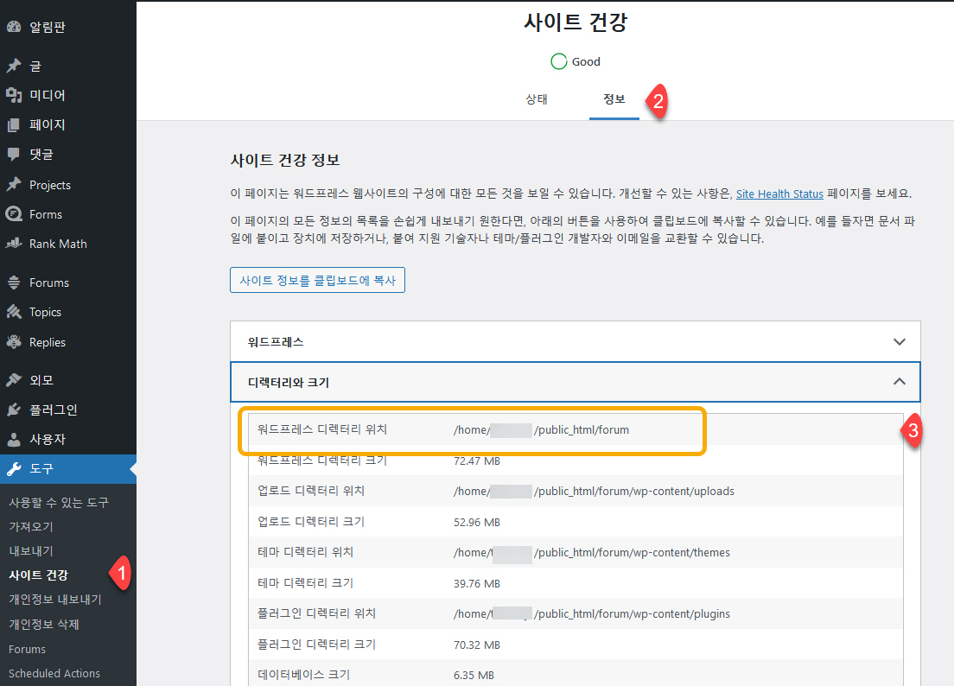Click the Forms plugin icon

(x=14, y=214)
